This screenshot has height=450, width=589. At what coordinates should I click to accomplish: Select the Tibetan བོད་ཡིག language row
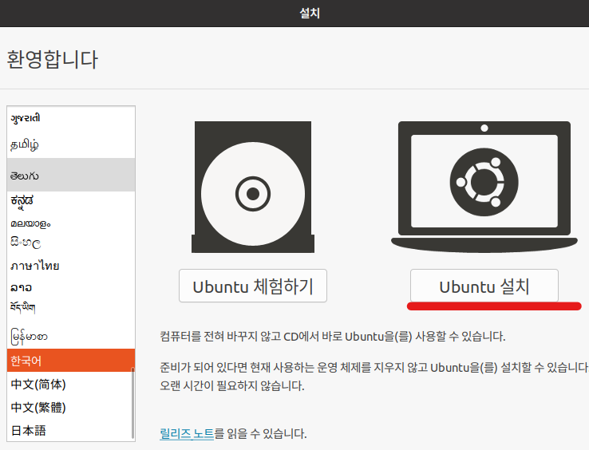70,308
